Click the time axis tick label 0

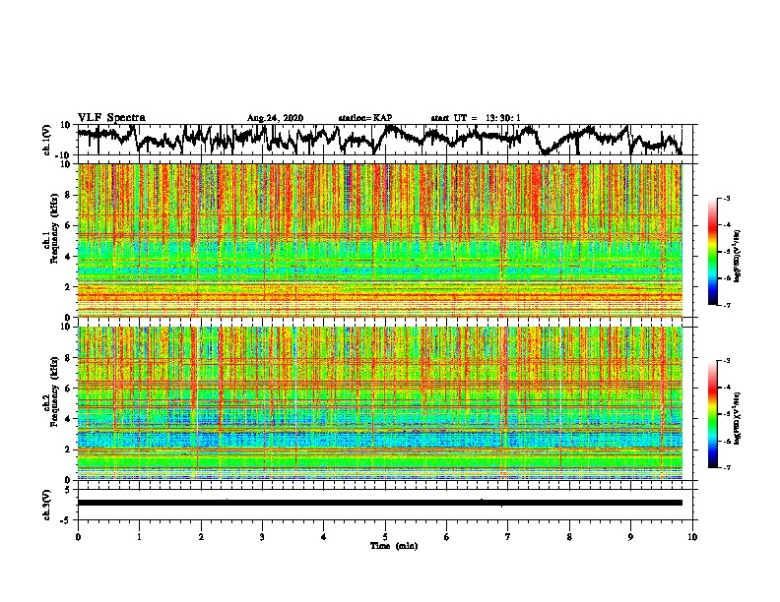coord(78,537)
